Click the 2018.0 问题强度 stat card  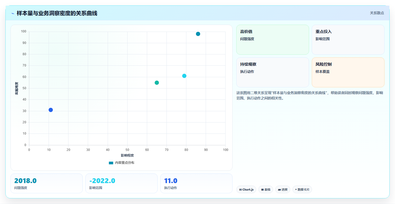[x=46, y=183]
